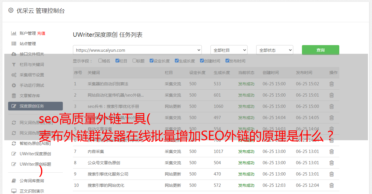372x194 pixels.
Task: Go to 接口文件相关 menu item
Action: (32, 54)
